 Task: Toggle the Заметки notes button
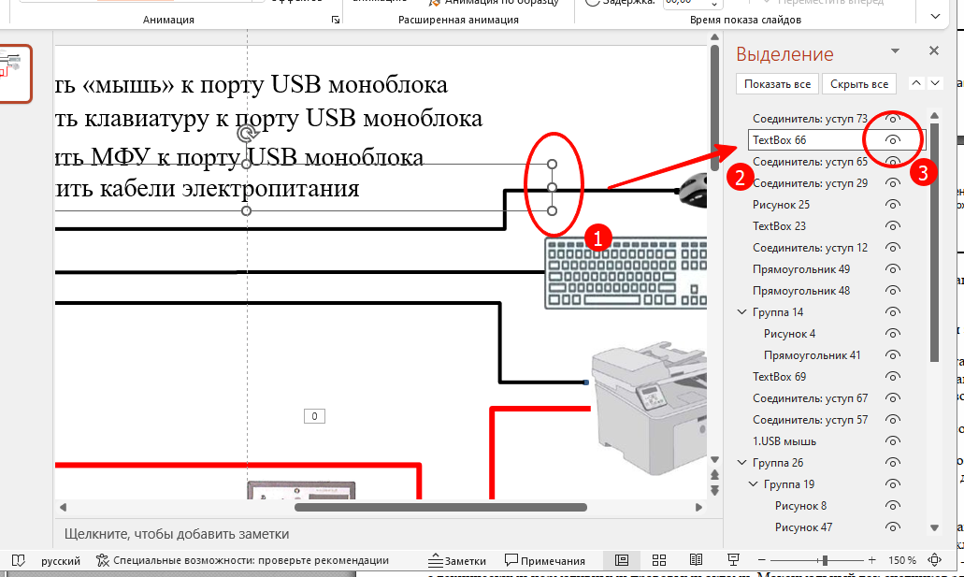(457, 560)
